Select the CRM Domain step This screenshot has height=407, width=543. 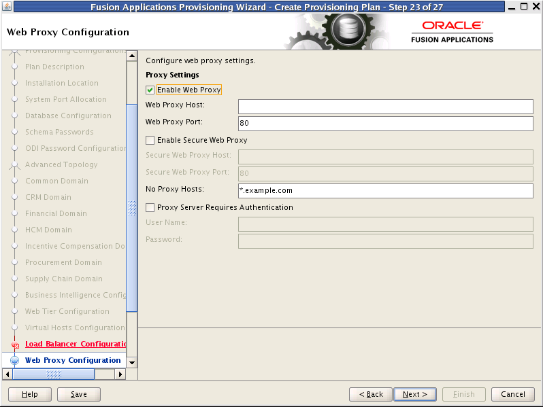[48, 197]
